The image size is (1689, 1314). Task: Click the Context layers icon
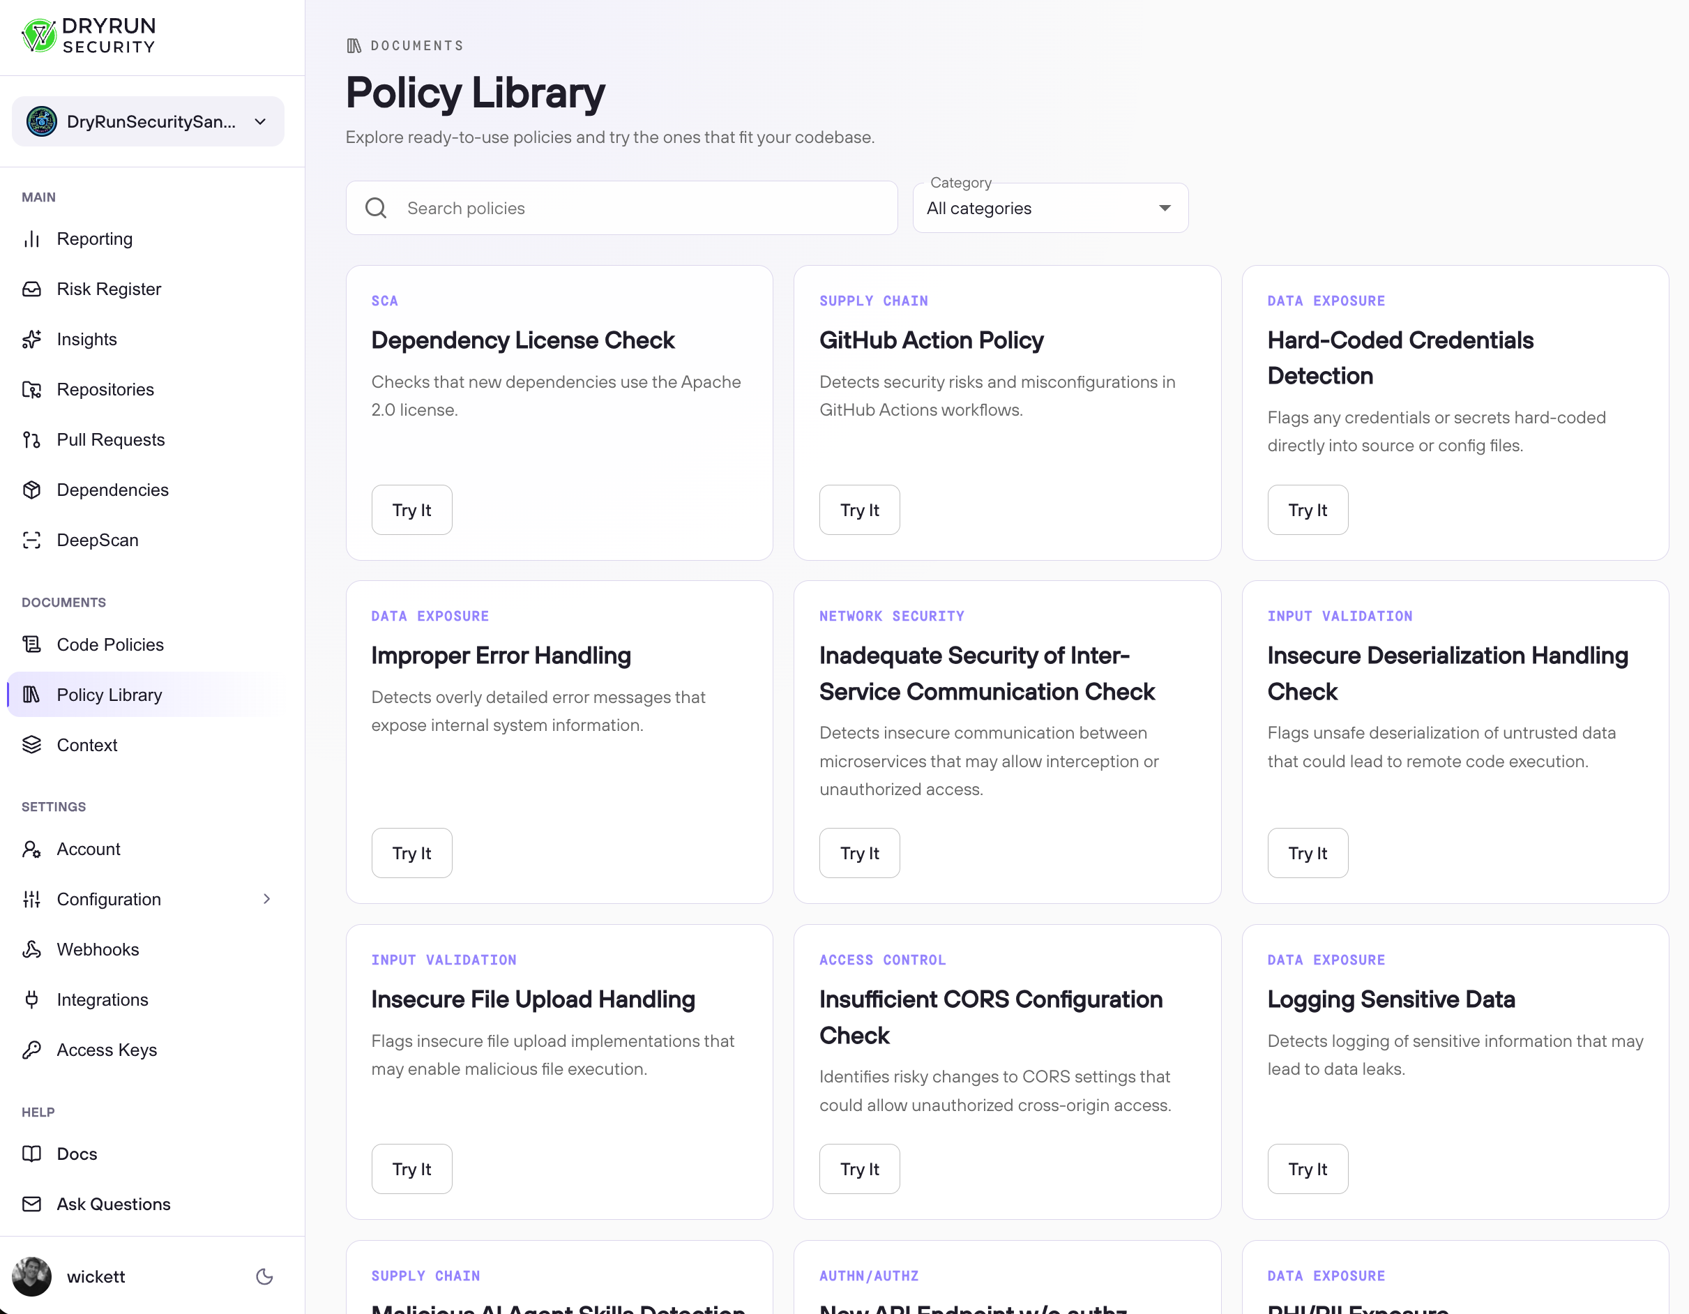[31, 745]
